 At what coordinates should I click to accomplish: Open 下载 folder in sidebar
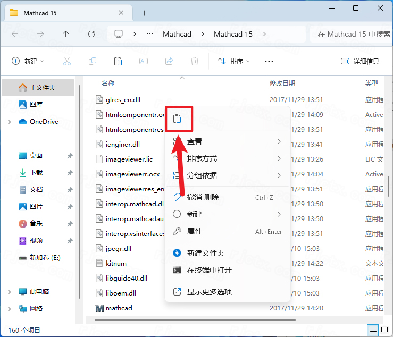pyautogui.click(x=36, y=173)
